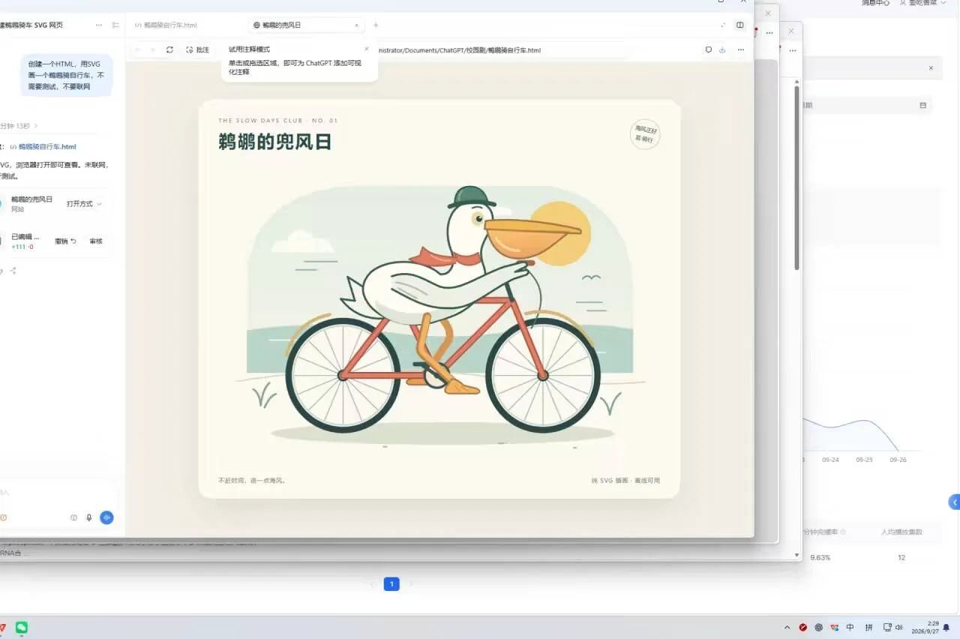
Task: Switch to the 鹈鹕骑自行车.html tab
Action: coord(166,25)
